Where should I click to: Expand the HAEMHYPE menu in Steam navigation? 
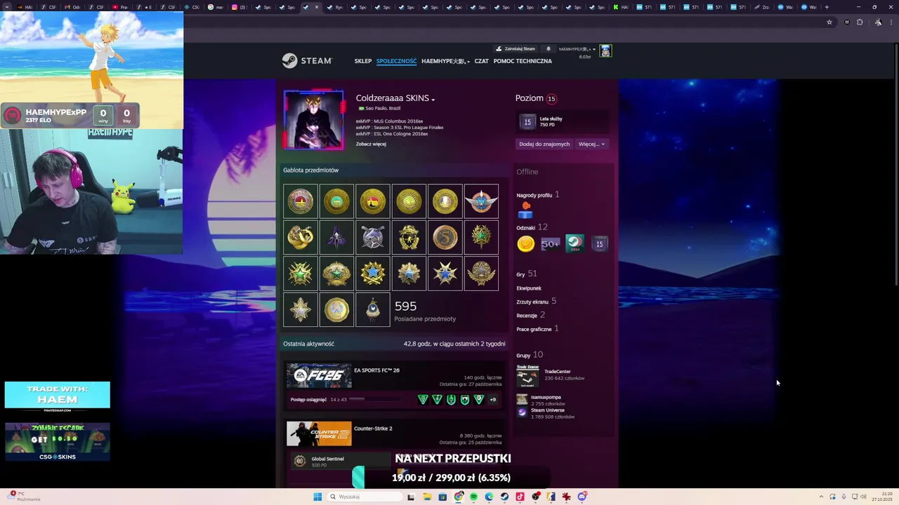(445, 61)
